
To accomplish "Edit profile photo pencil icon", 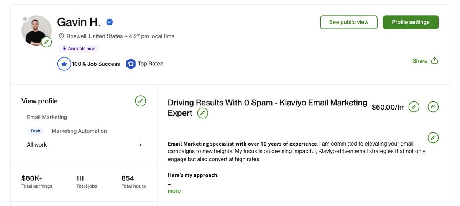I will point(46,42).
